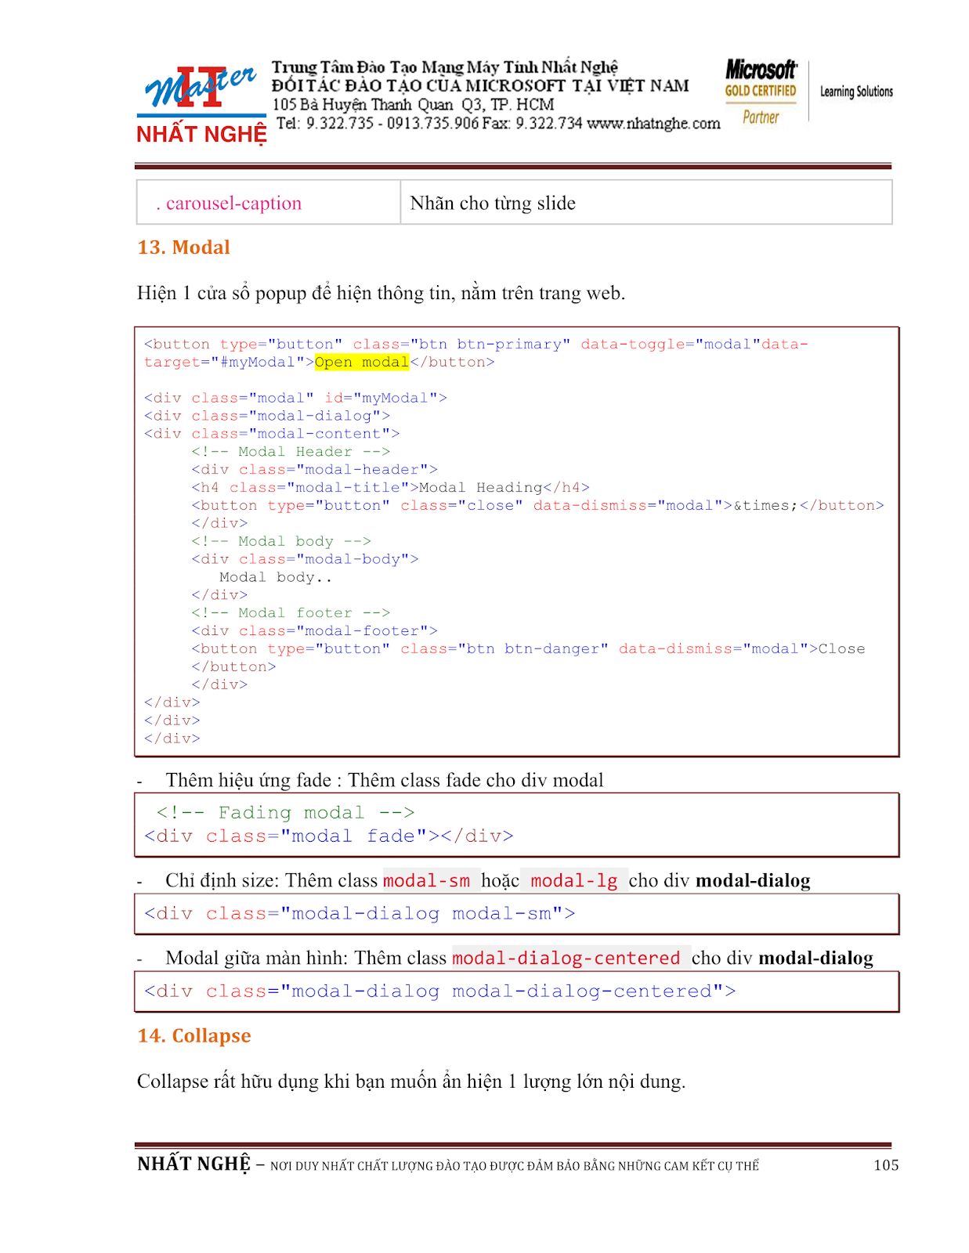Click the &times; close button code line
Image resolution: width=969 pixels, height=1253 pixels.
(538, 505)
